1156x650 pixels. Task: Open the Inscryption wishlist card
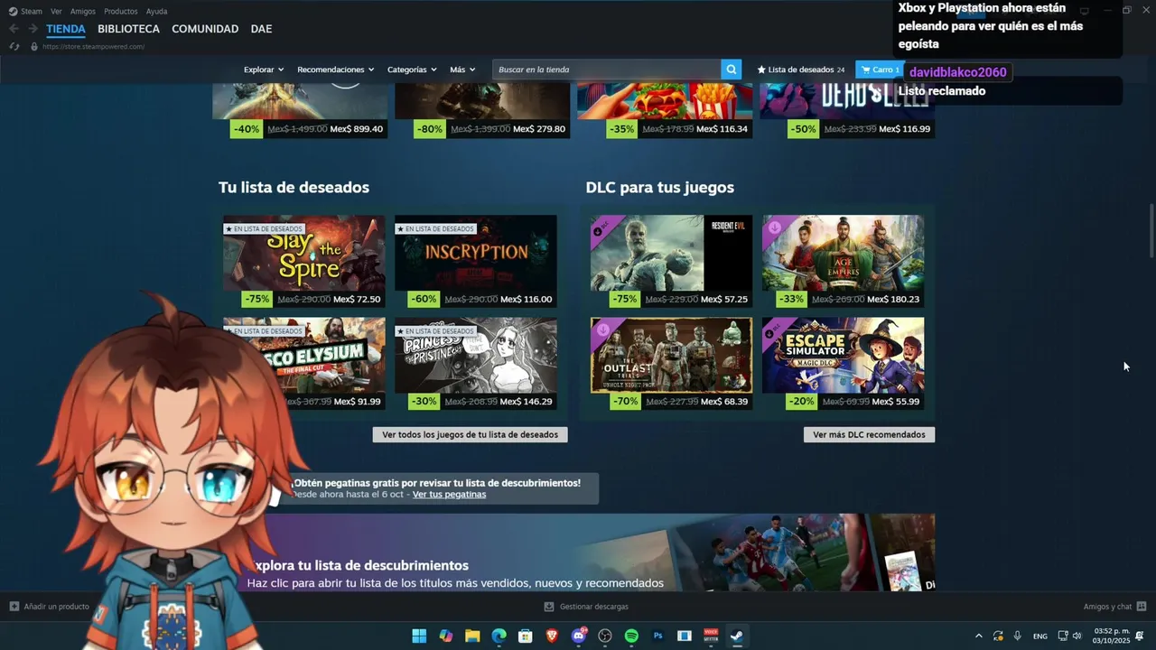475,262
